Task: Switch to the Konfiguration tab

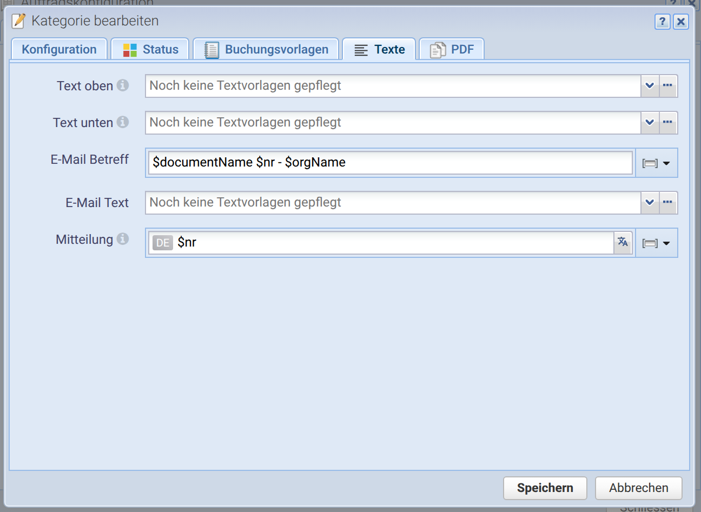Action: point(59,49)
